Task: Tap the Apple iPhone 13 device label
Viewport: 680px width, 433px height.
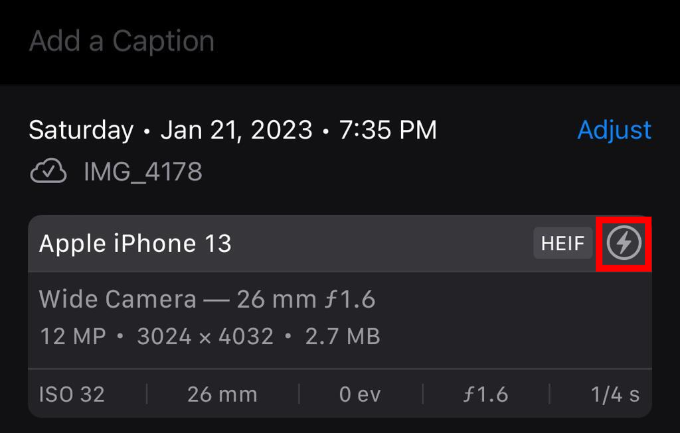Action: click(135, 244)
